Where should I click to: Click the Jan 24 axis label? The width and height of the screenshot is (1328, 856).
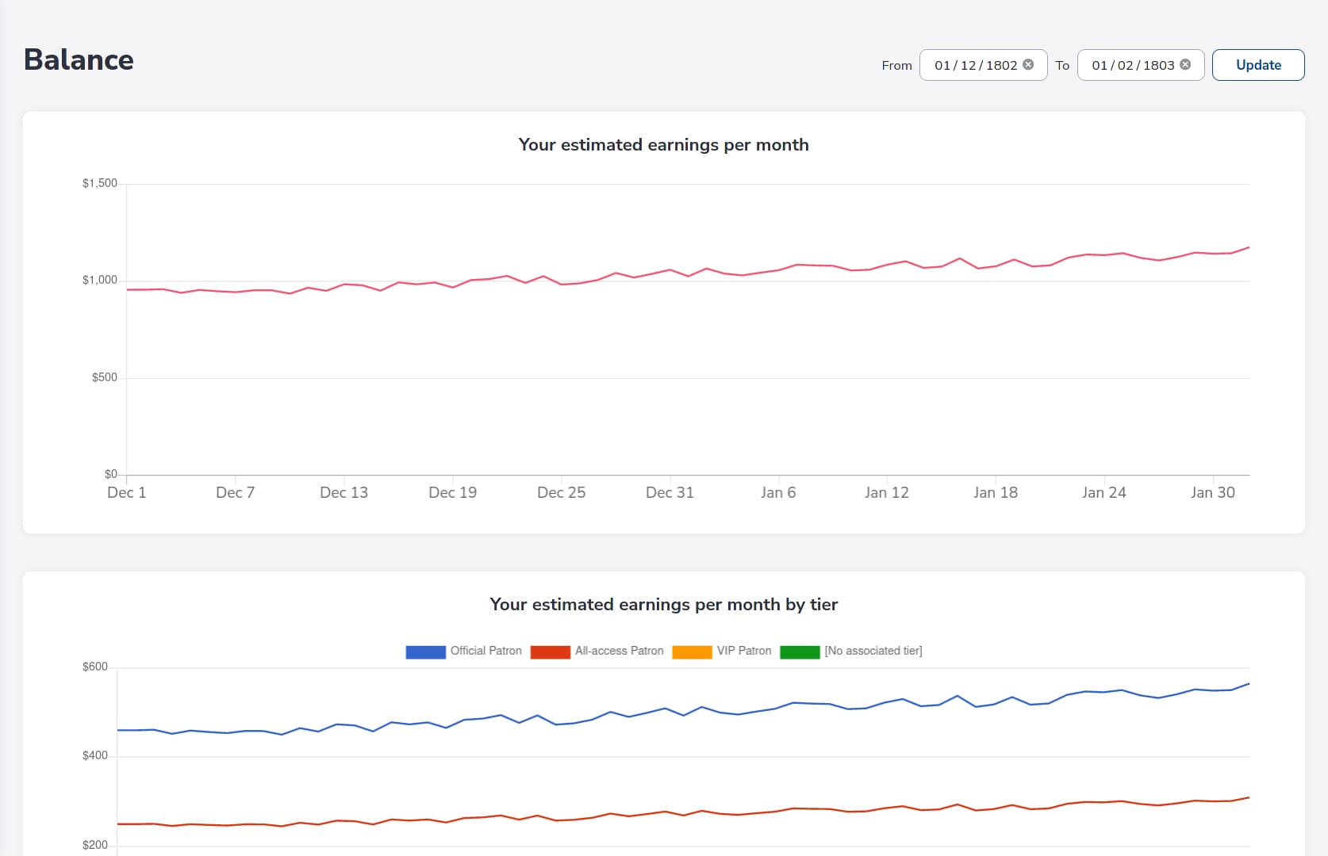point(1104,492)
